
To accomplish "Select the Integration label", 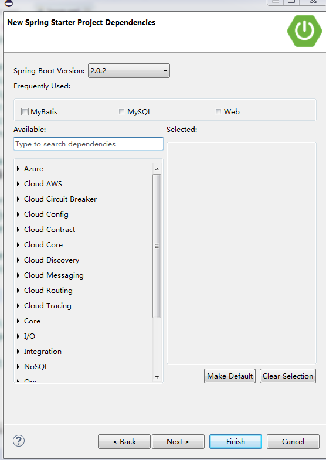I will (43, 352).
